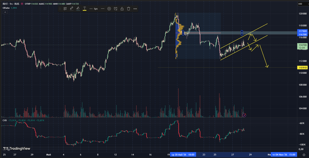This screenshot has width=309, height=158.
Task: Open more options three-dots menu
Action: point(135,9)
